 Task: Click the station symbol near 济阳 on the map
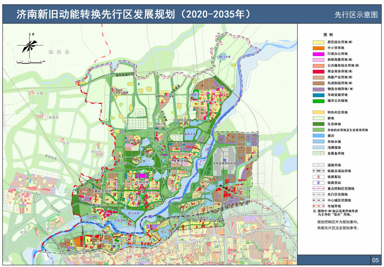click(x=191, y=100)
